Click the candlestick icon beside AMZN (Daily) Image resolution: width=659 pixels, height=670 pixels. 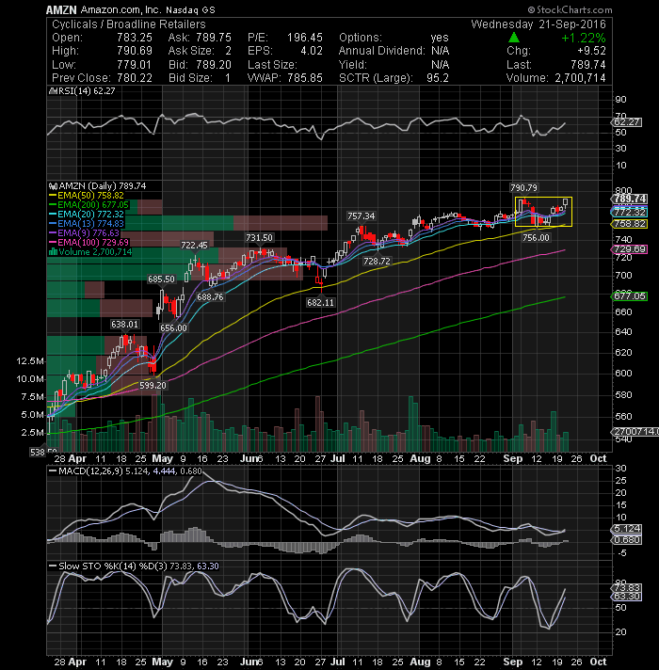click(x=53, y=186)
